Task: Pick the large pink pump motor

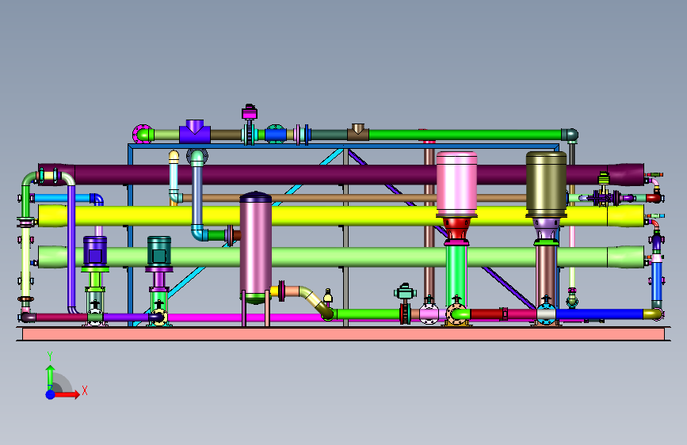Action: [x=456, y=184]
